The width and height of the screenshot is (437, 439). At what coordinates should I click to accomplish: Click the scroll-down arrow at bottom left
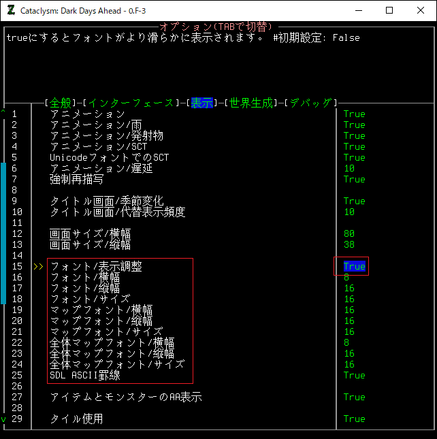coord(3,419)
